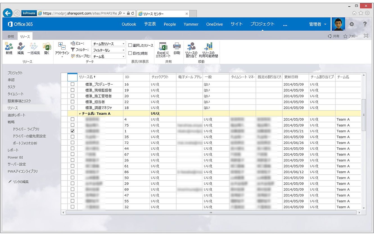Screen dimensions: 374x239
Task: Open browser tools gear icon
Action: pyautogui.click(x=367, y=13)
